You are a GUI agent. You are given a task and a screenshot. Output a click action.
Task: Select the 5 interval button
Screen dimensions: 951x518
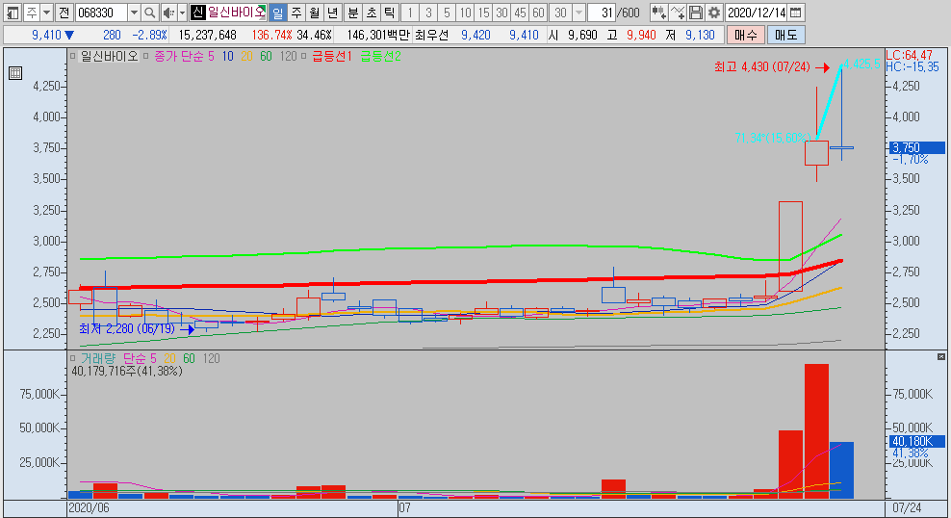[x=447, y=13]
